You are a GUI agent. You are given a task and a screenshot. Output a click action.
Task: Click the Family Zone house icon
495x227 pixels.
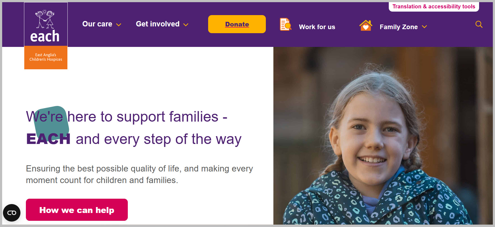[x=366, y=25]
